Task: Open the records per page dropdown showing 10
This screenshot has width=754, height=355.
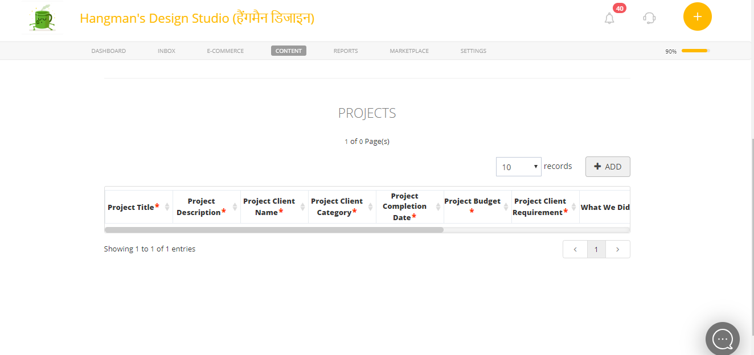Action: [x=518, y=166]
